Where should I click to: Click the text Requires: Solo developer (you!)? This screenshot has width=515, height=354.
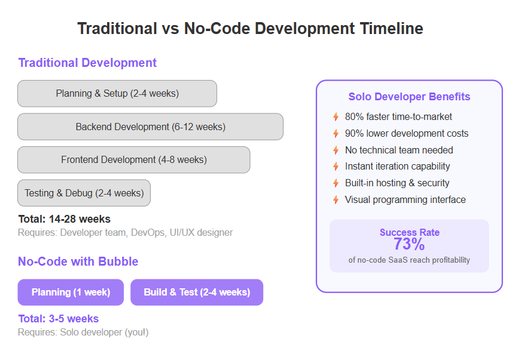pyautogui.click(x=83, y=332)
